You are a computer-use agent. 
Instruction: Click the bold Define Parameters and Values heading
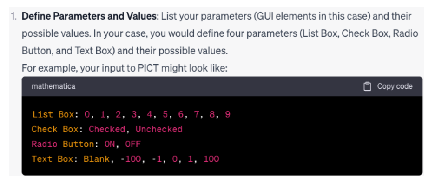click(x=89, y=16)
